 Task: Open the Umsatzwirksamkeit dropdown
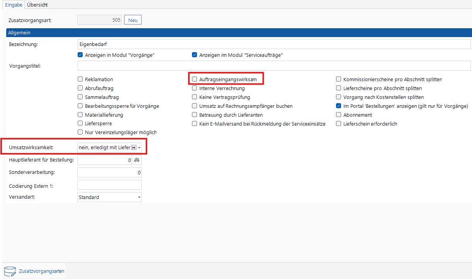coord(139,148)
